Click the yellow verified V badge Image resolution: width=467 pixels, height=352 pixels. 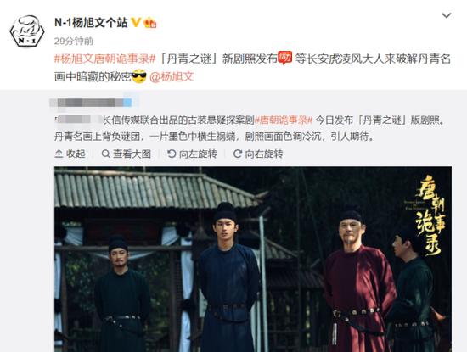[136, 22]
